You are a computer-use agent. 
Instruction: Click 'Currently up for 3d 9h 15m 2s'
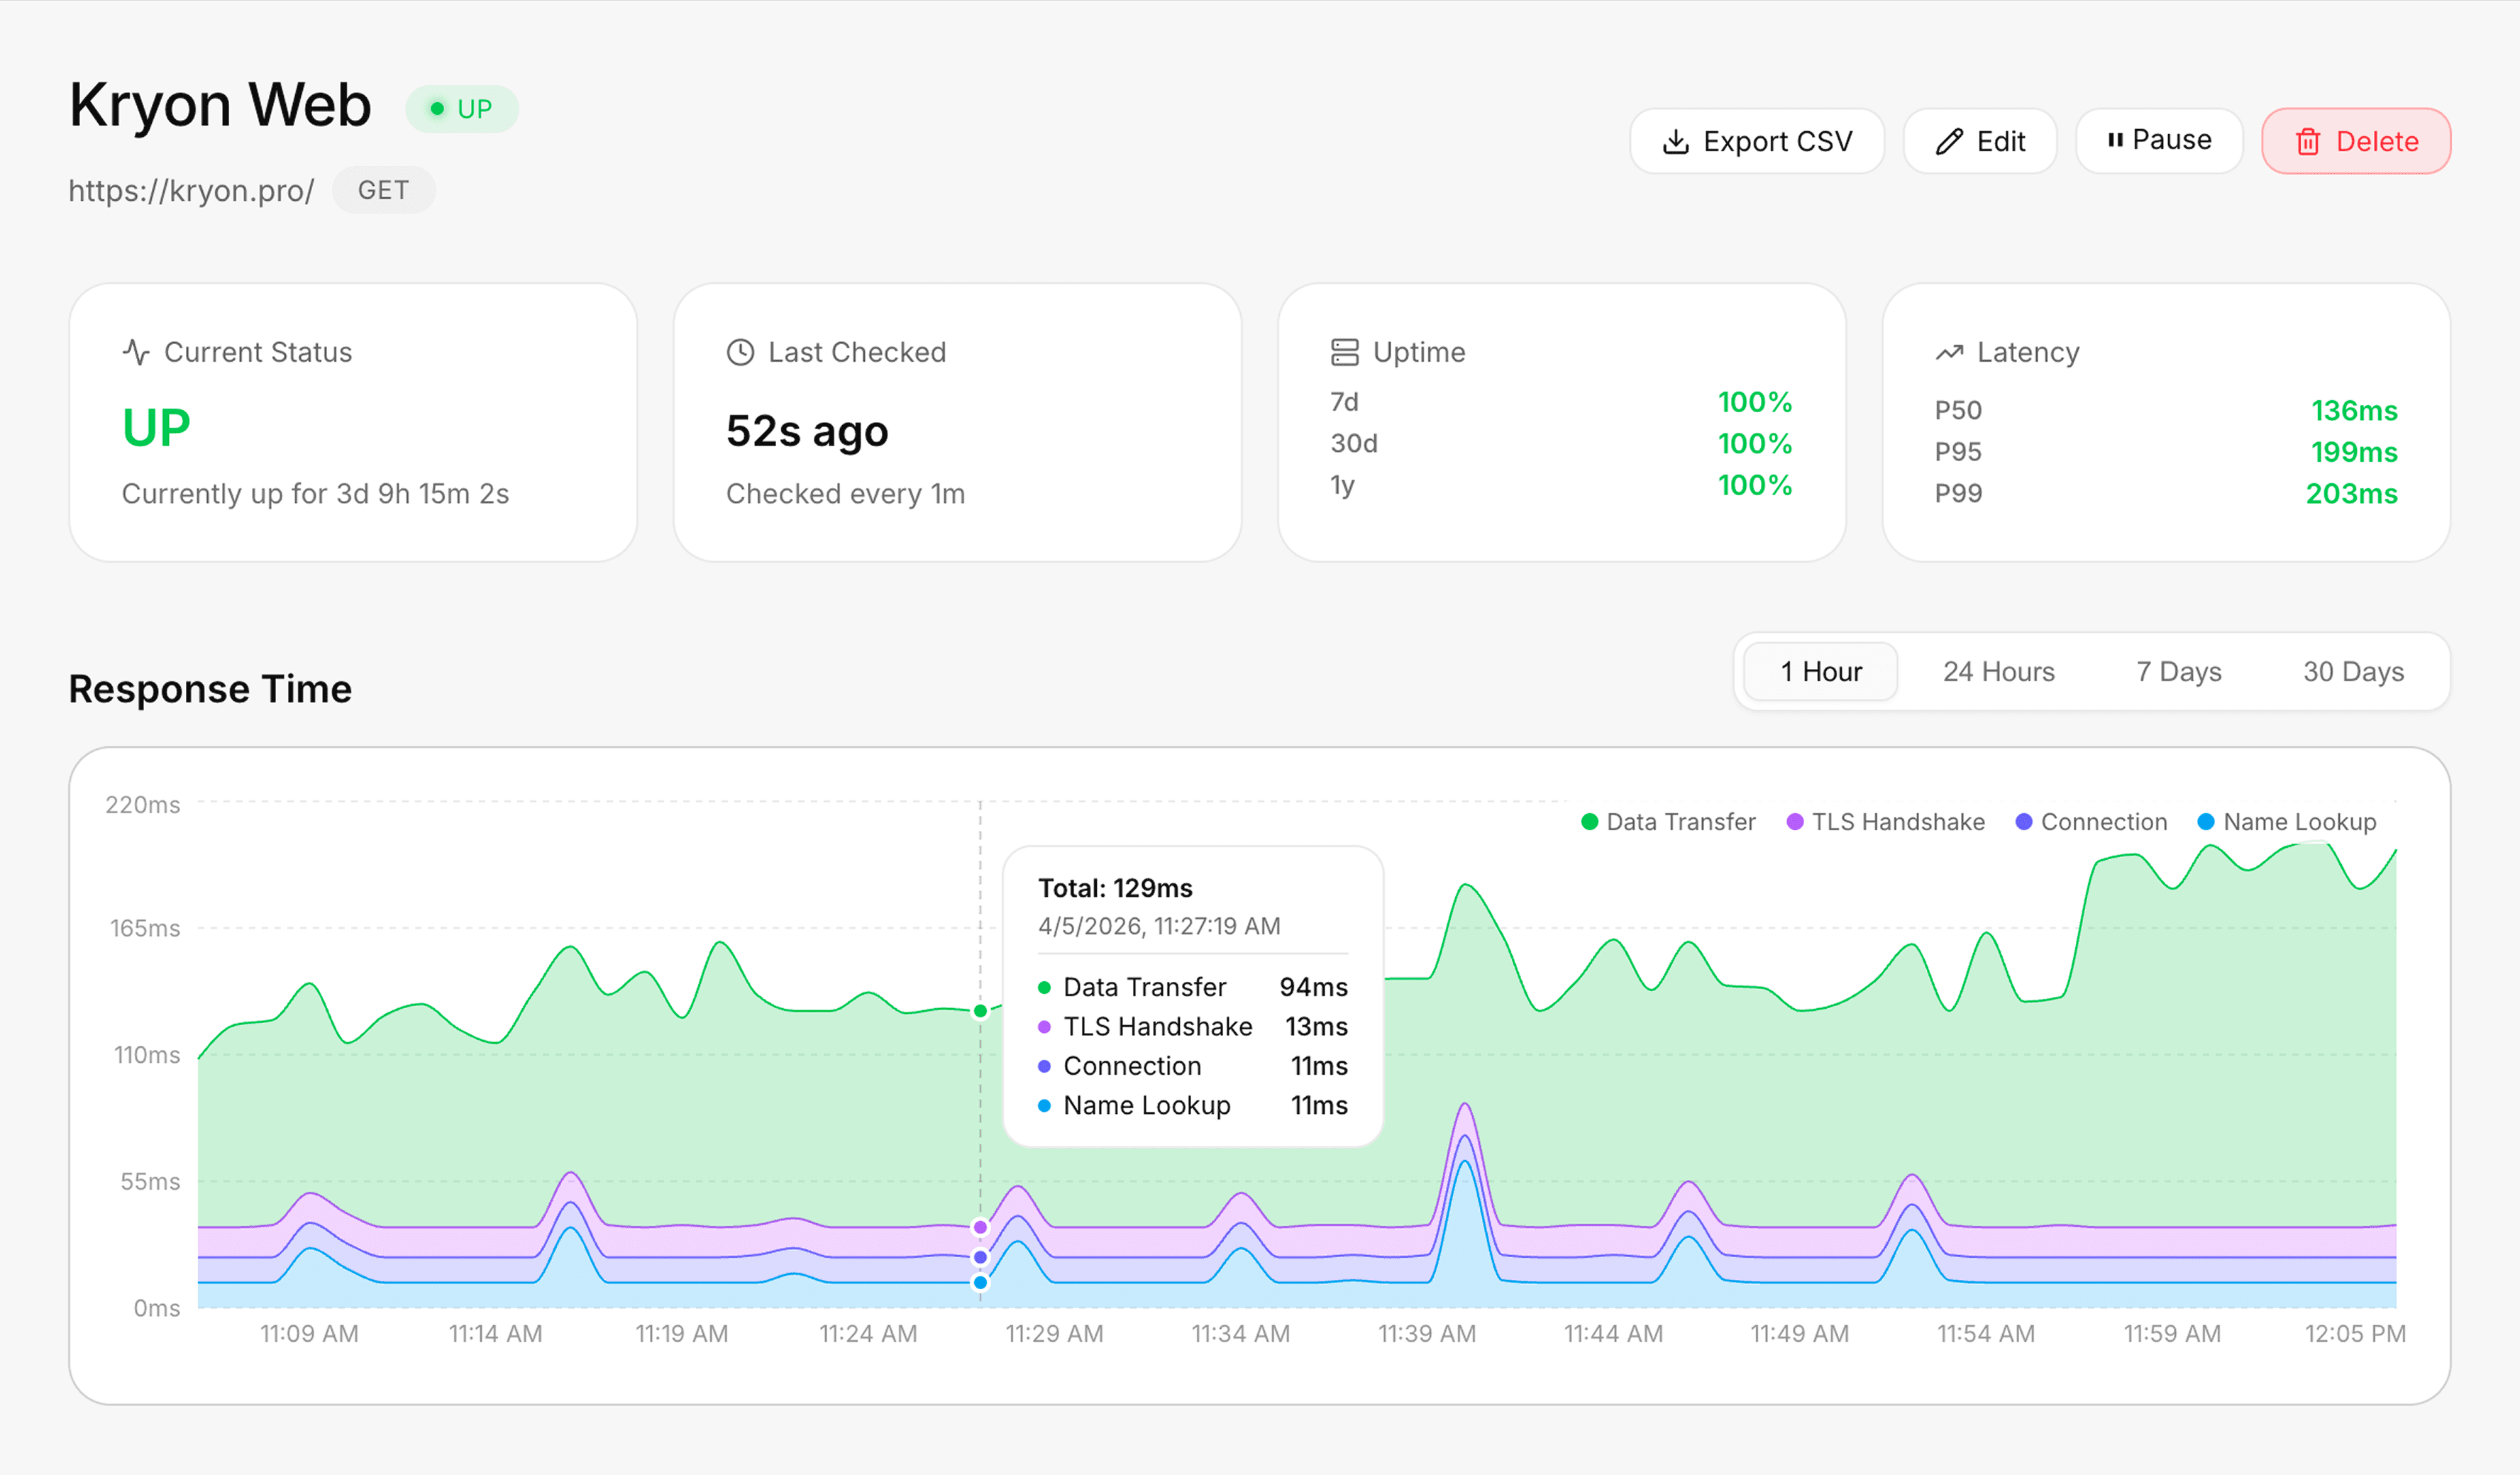point(315,493)
